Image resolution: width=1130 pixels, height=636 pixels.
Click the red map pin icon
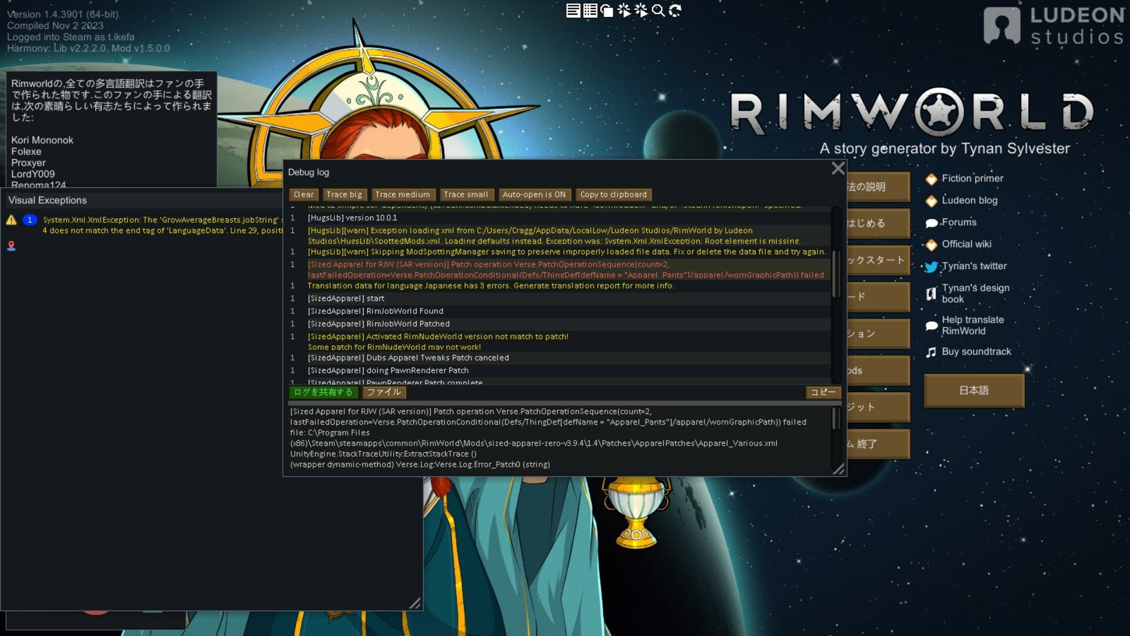pos(11,246)
